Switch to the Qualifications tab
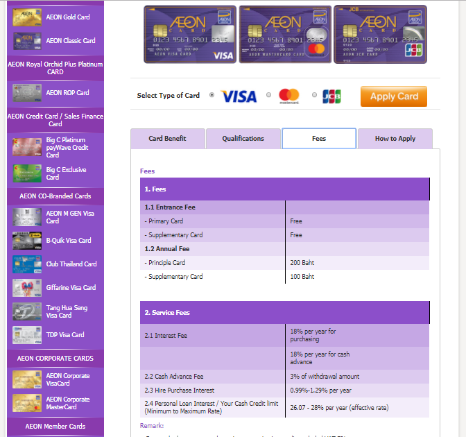This screenshot has height=437, width=466. (x=243, y=139)
